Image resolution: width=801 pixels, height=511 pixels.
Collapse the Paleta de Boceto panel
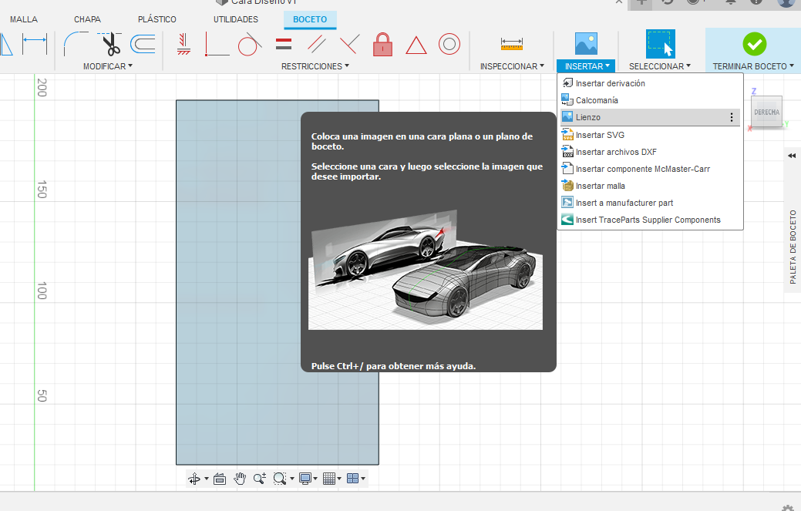pos(792,156)
